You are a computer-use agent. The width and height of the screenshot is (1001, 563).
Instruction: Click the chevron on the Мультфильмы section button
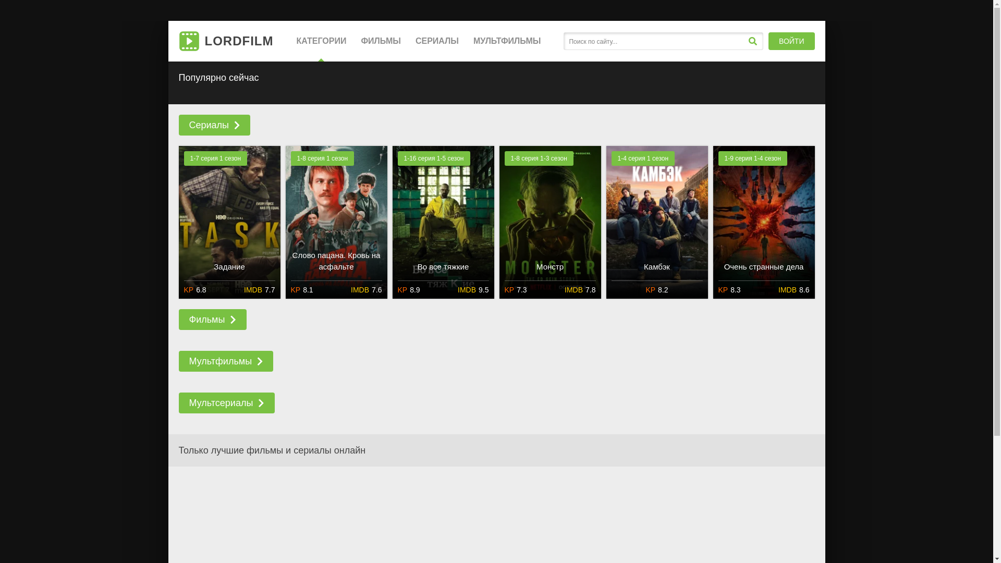(x=260, y=362)
